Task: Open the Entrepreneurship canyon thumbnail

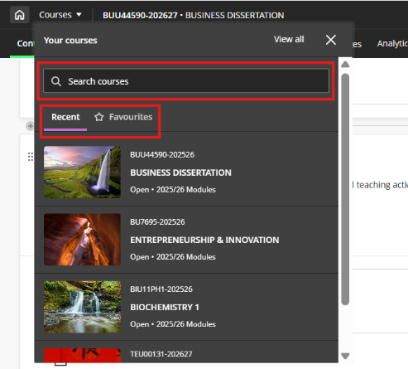Action: (82, 240)
